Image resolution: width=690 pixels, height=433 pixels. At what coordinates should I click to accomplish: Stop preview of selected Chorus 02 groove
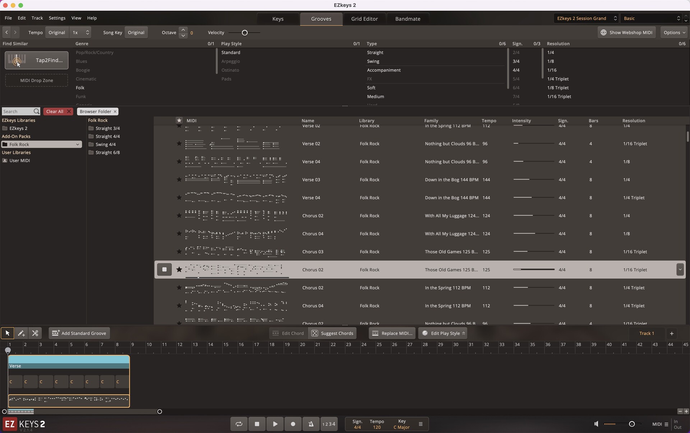[x=164, y=270]
